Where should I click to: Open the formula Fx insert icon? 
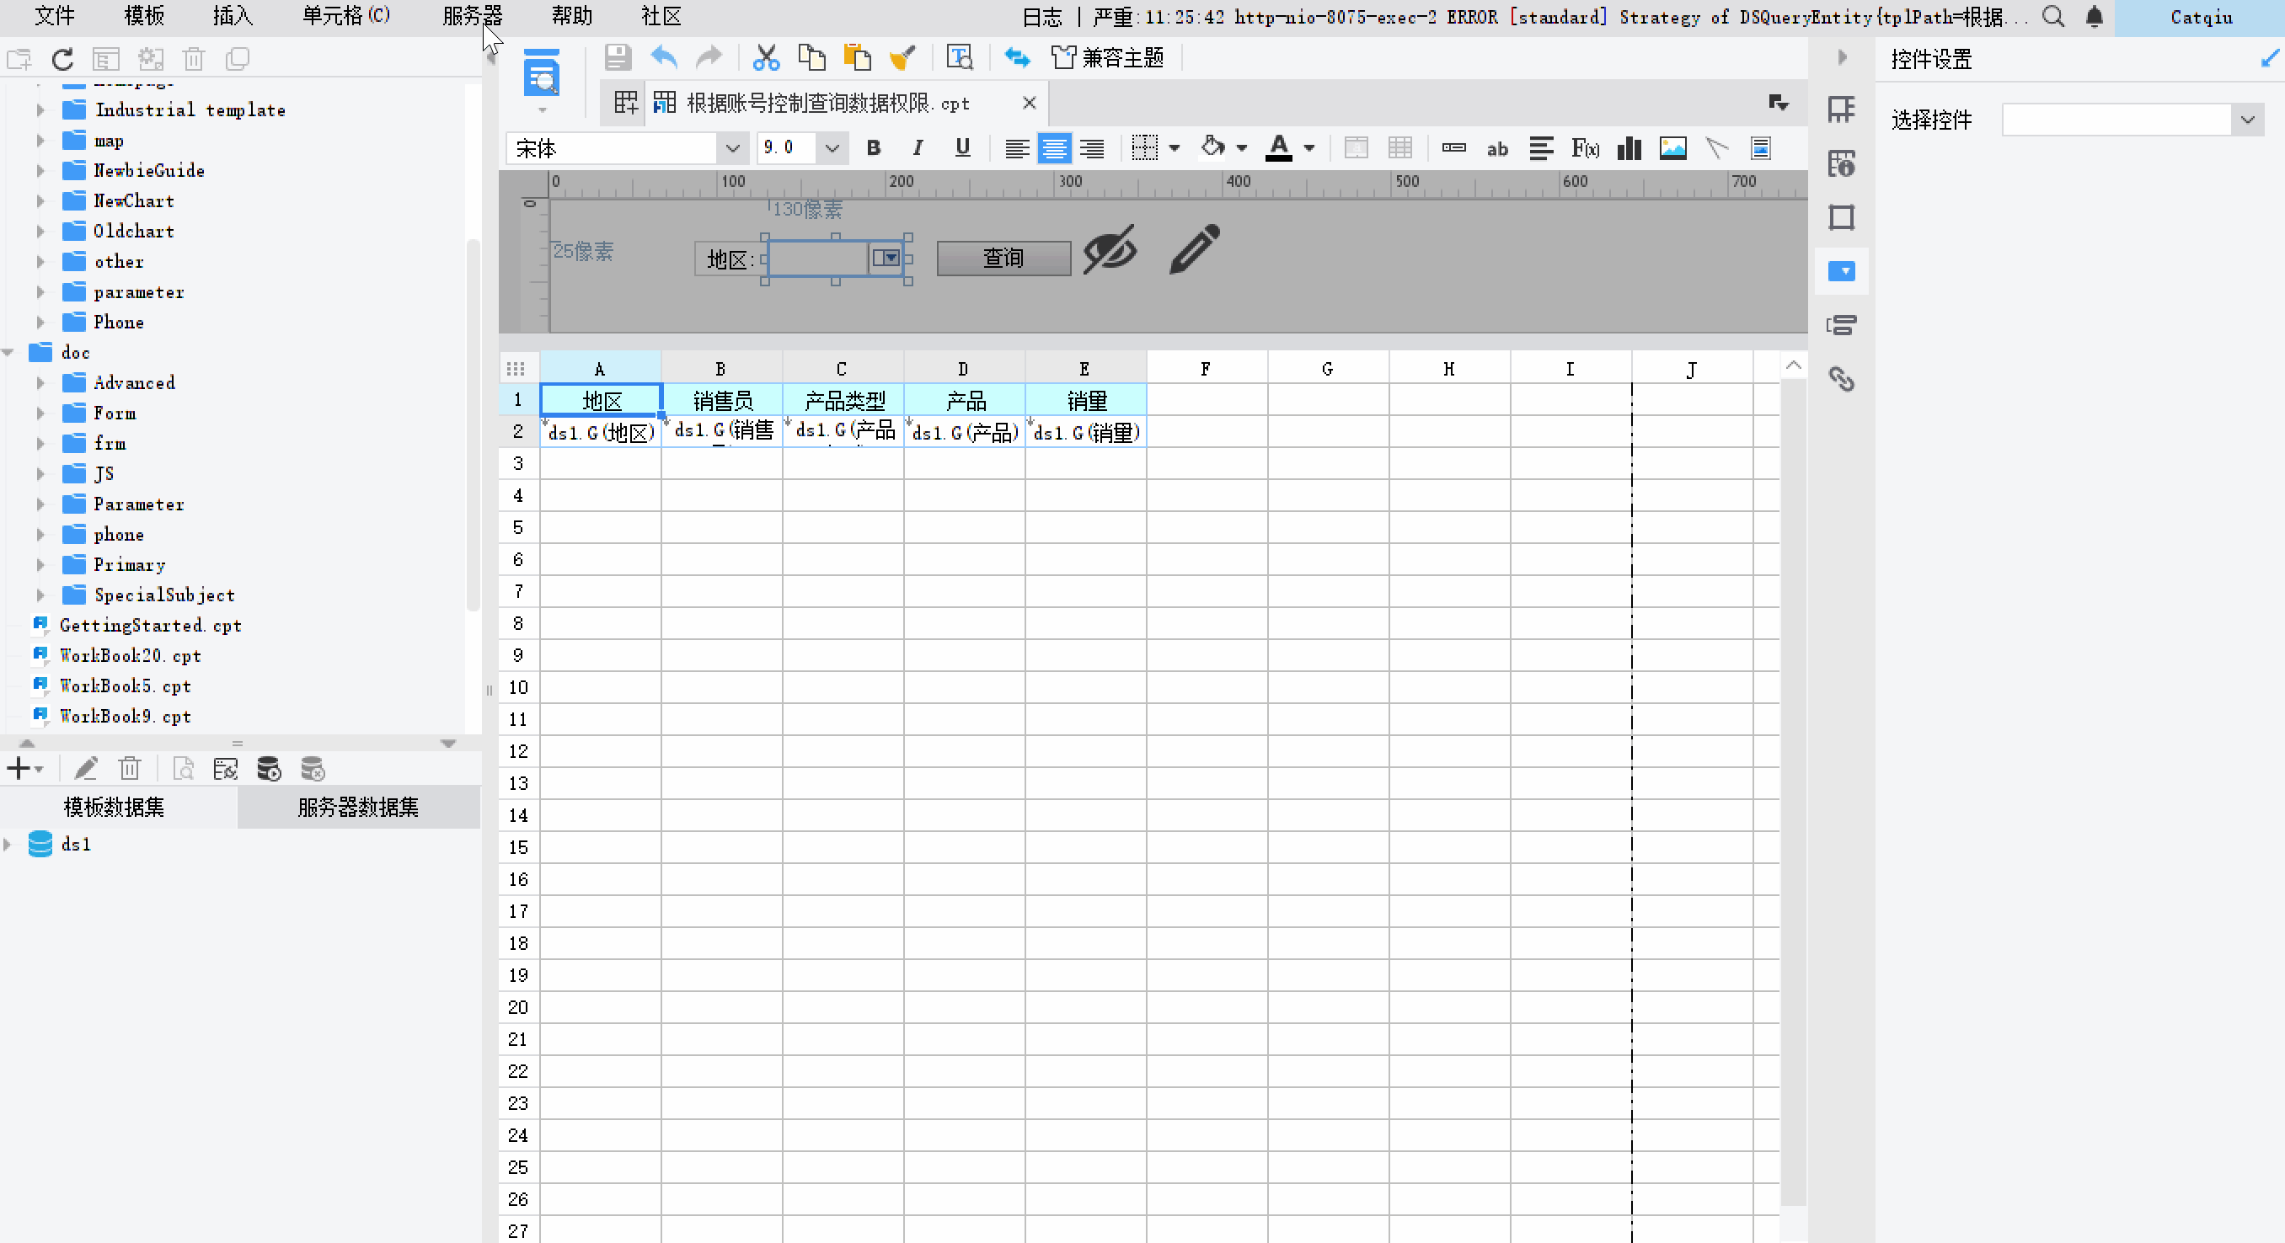(1585, 148)
